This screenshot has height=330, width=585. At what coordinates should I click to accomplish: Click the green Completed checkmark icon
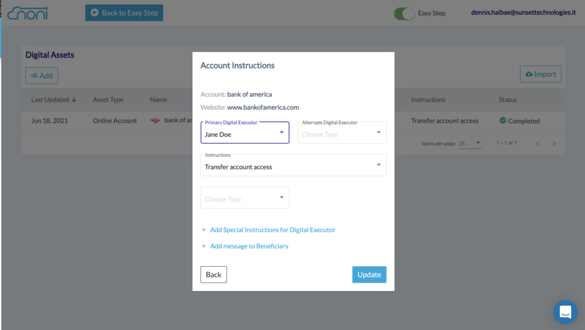coord(503,120)
